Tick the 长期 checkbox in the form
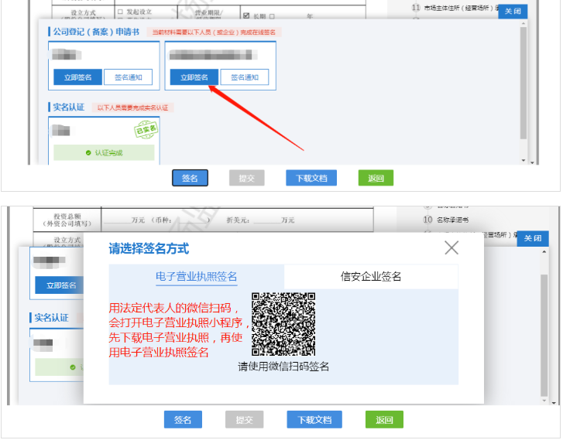 tap(246, 15)
